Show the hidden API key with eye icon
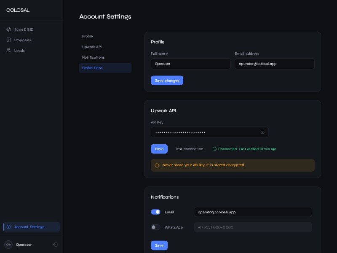This screenshot has width=337, height=253. [262, 132]
